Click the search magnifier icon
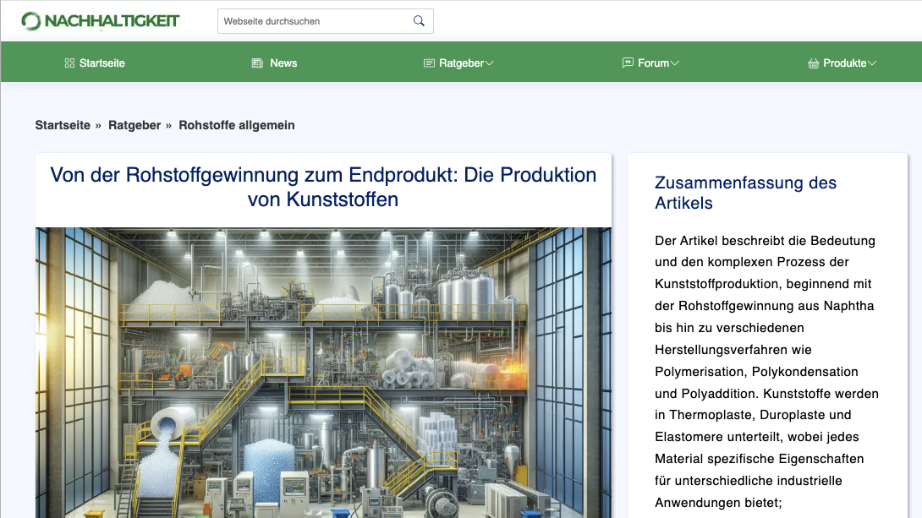922x518 pixels. (419, 20)
